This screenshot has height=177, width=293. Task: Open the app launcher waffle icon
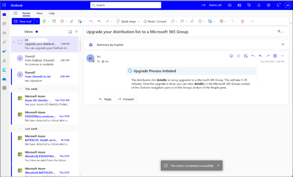pyautogui.click(x=4, y=5)
